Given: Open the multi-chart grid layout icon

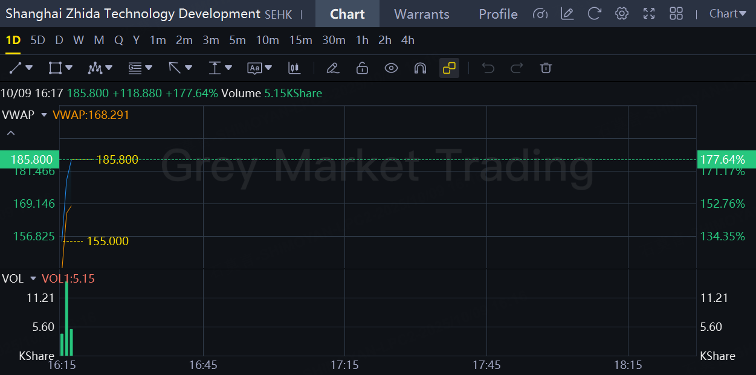Looking at the screenshot, I should pyautogui.click(x=676, y=13).
